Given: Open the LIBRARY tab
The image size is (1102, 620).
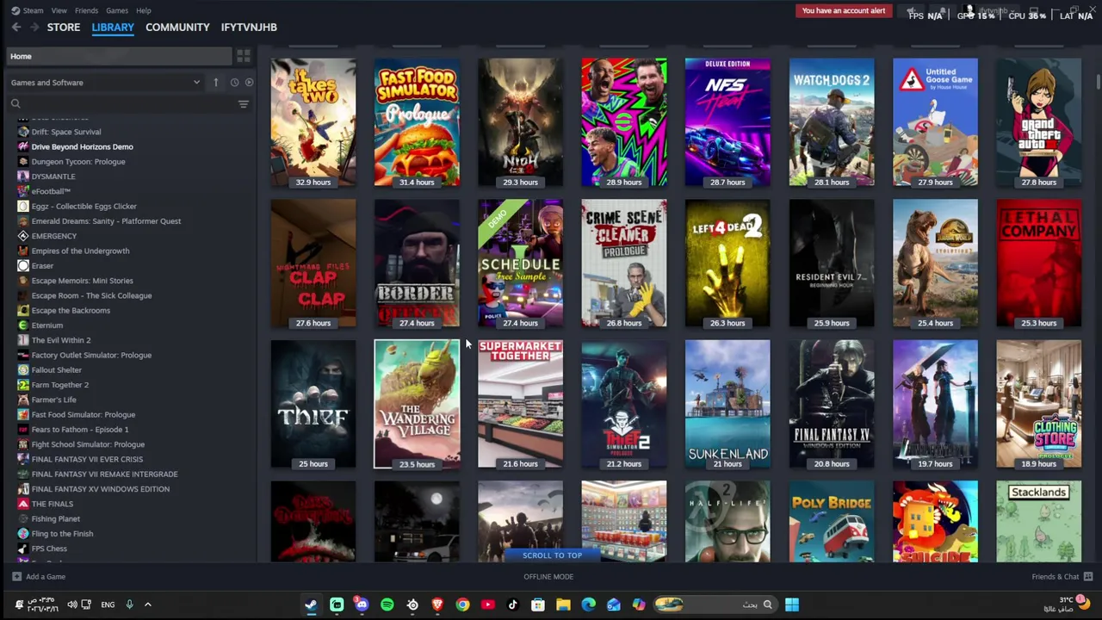Looking at the screenshot, I should click(113, 27).
